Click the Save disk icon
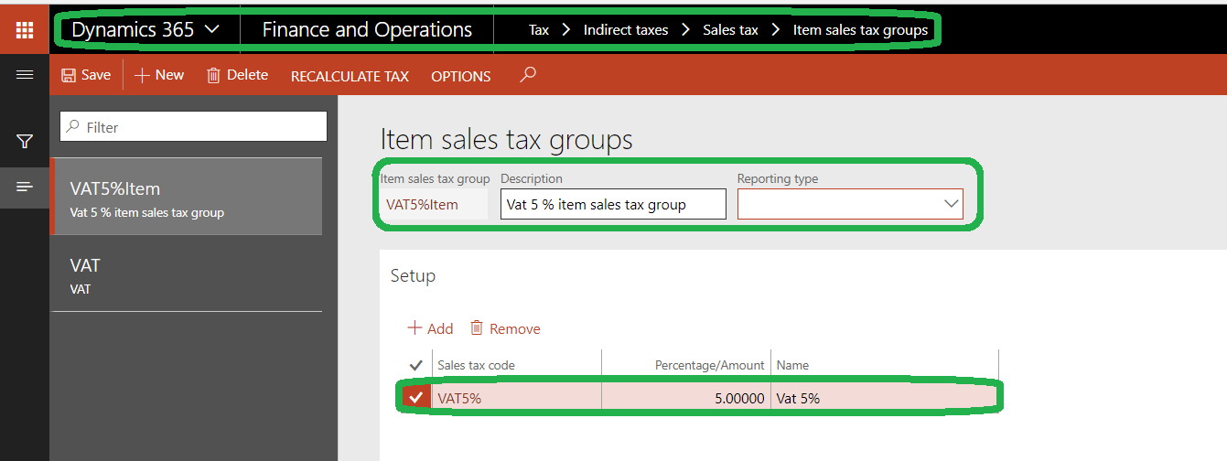The height and width of the screenshot is (461, 1227). coord(70,75)
